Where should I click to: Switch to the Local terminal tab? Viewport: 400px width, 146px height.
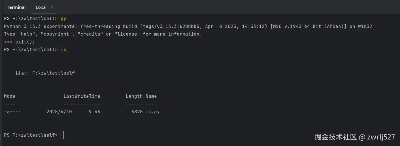click(41, 7)
